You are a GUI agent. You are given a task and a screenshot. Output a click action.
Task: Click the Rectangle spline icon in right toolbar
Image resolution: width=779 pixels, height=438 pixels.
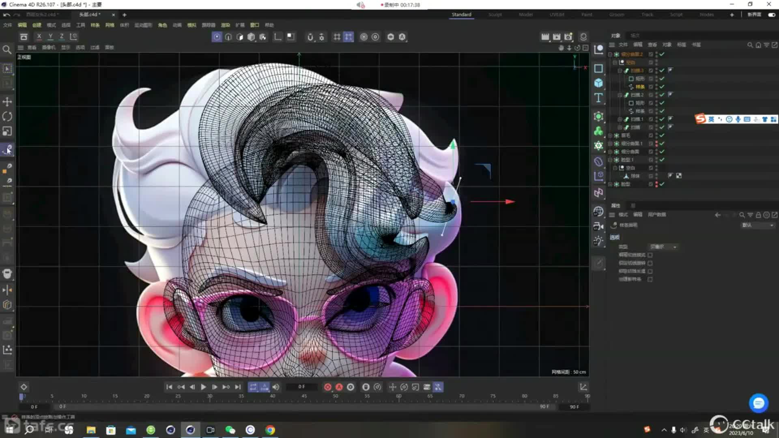598,69
